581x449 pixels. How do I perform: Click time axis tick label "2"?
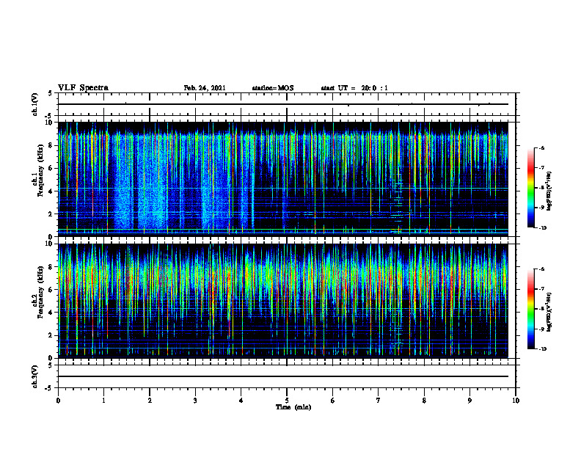150,401
